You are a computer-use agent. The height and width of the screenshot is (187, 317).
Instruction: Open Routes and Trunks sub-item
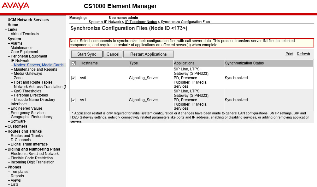pyautogui.click(x=27, y=136)
